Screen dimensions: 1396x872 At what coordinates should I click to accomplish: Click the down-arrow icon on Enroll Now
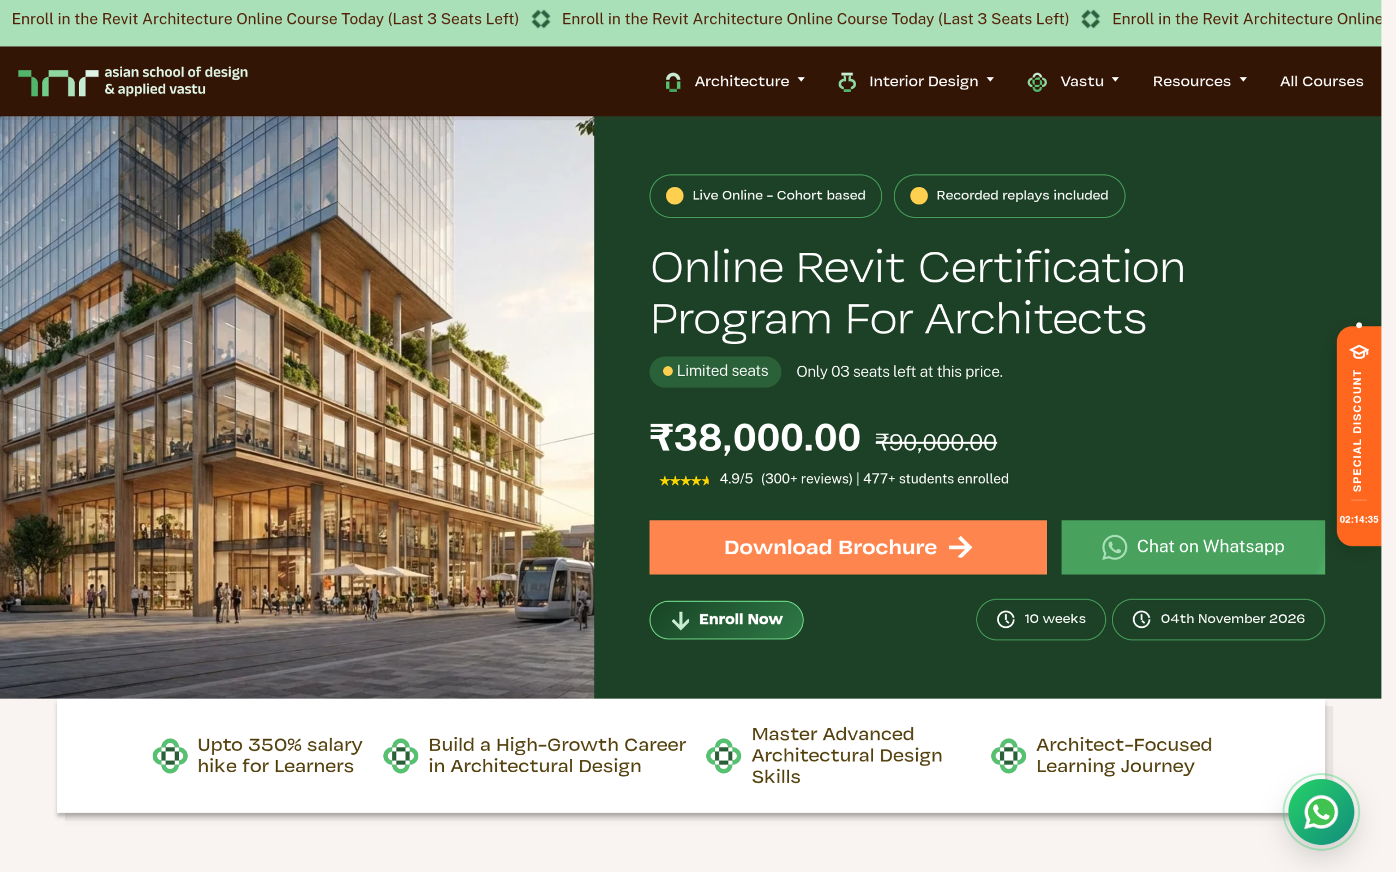680,620
